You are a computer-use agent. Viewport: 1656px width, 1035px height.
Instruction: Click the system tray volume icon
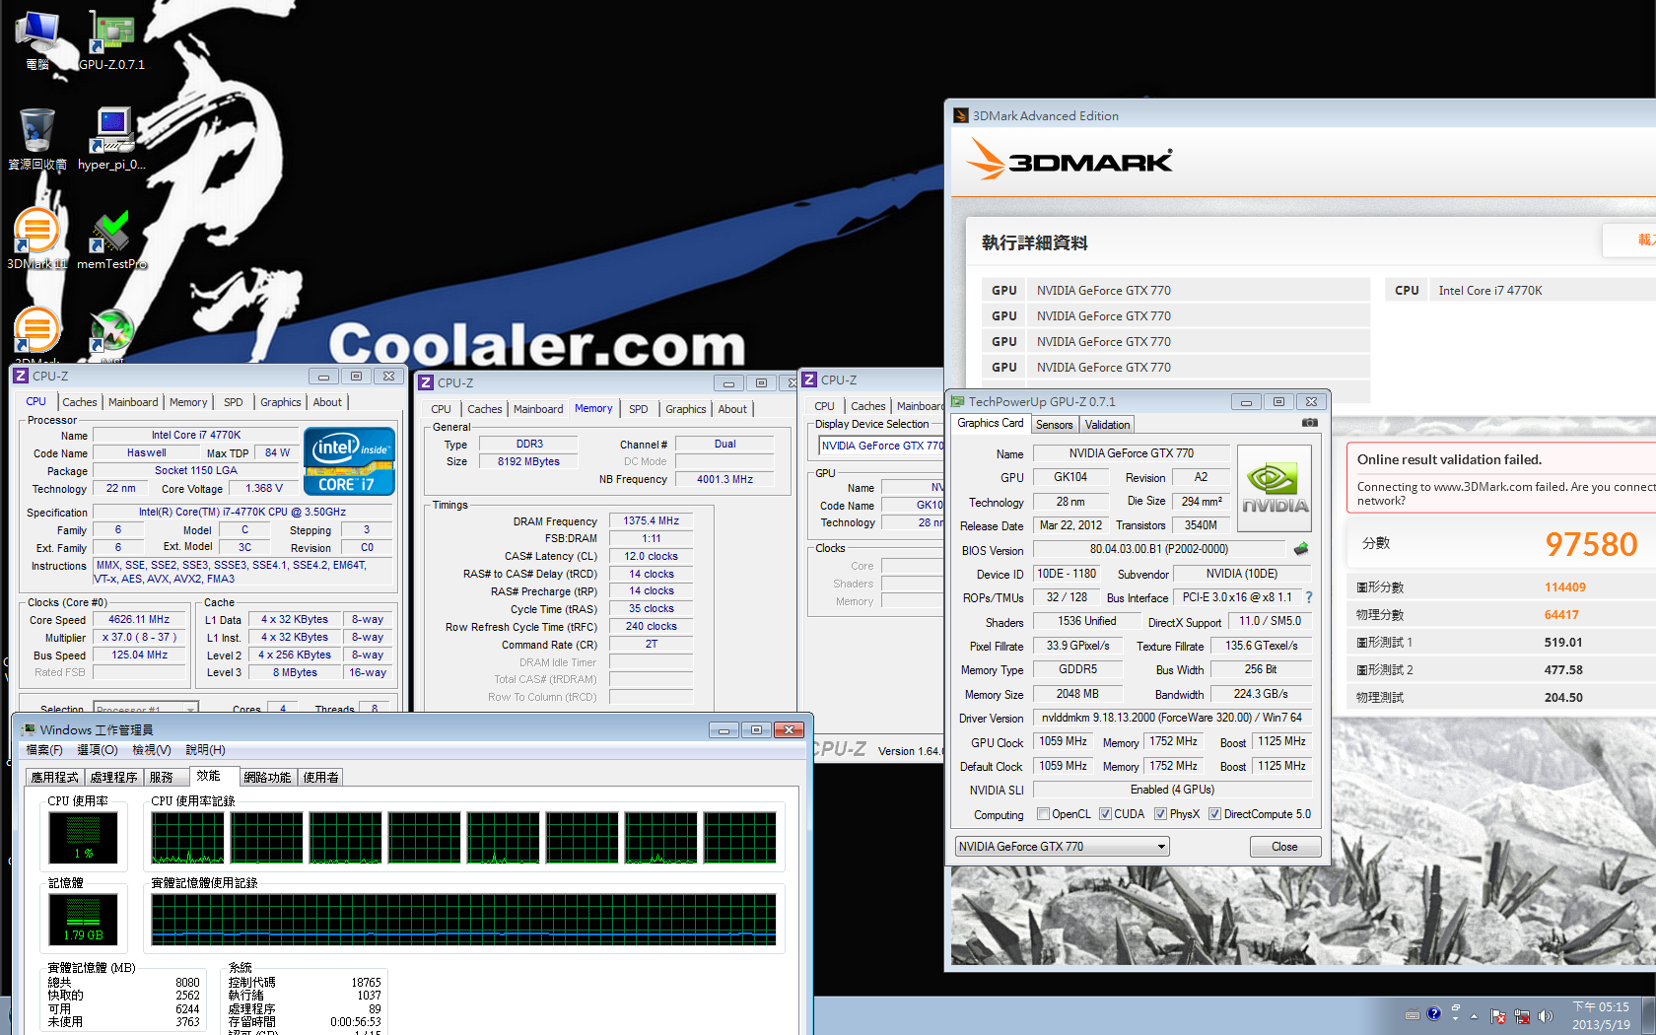(1545, 1016)
